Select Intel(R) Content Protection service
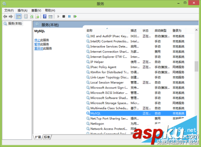This screenshot has width=201, height=147. pyautogui.click(x=136, y=41)
